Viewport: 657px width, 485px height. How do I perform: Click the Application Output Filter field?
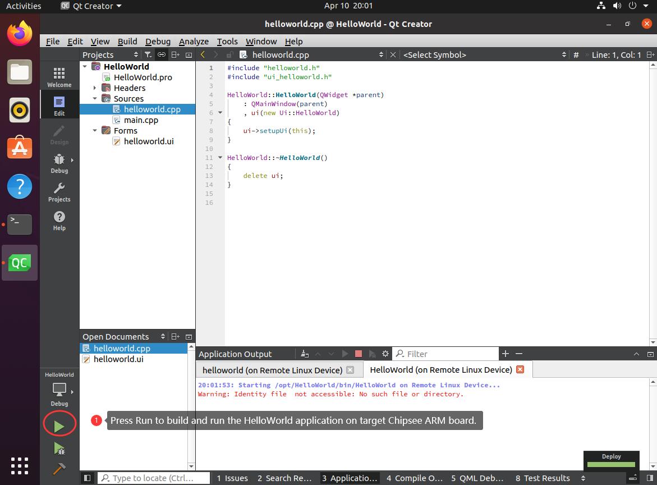pyautogui.click(x=446, y=354)
